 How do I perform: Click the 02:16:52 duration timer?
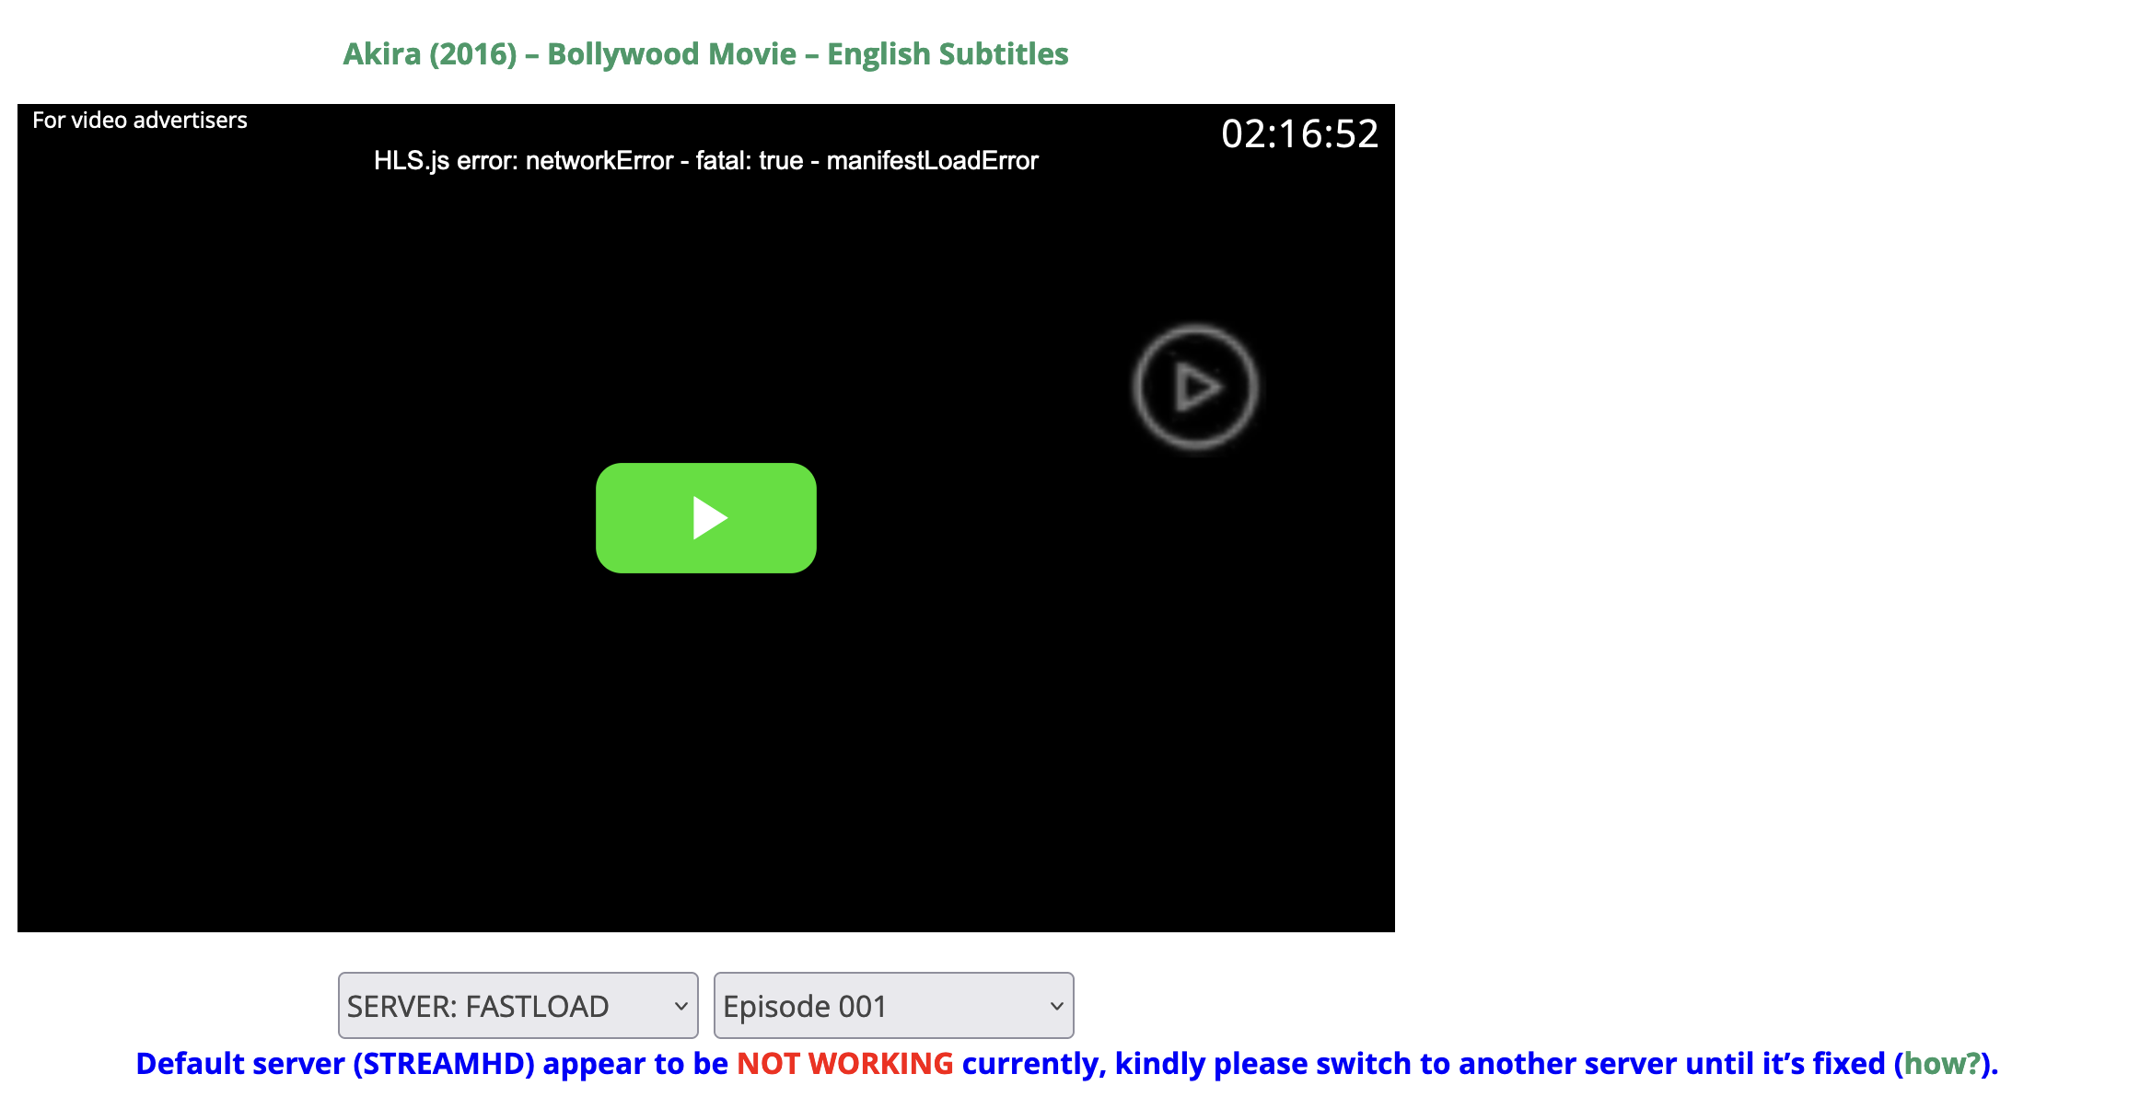tap(1298, 133)
